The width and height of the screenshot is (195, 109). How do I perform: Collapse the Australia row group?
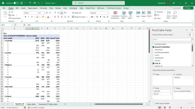tap(5, 41)
